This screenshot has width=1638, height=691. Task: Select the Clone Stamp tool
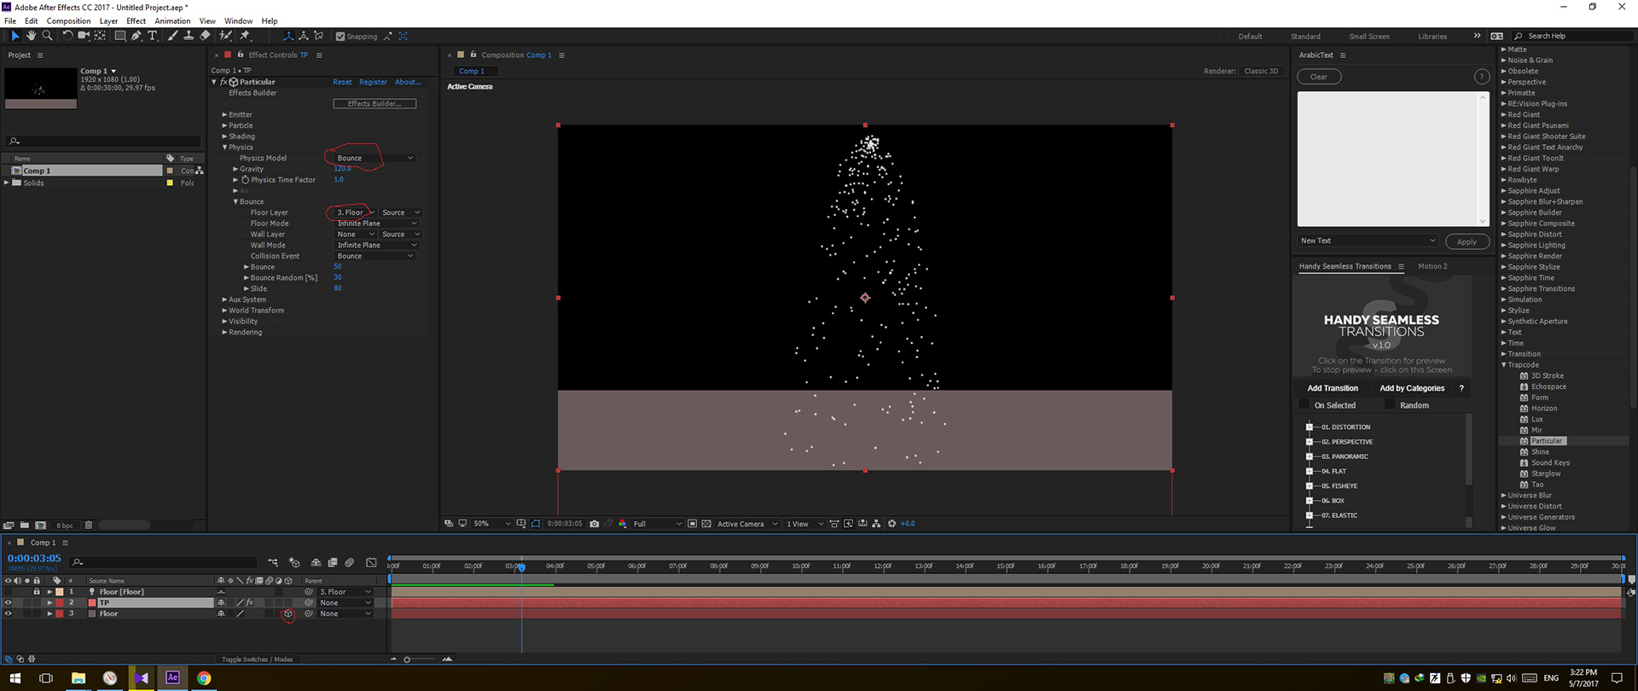(x=189, y=36)
